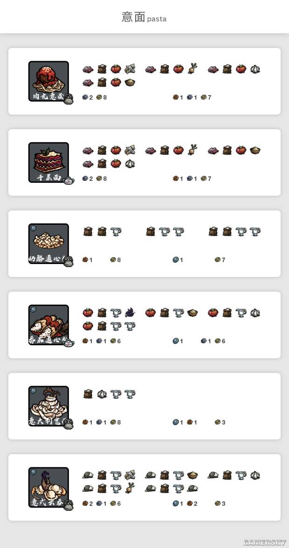Open the 肉丸意面 meatball pasta dish thumbnail
This screenshot has height=548, width=289.
[48, 81]
